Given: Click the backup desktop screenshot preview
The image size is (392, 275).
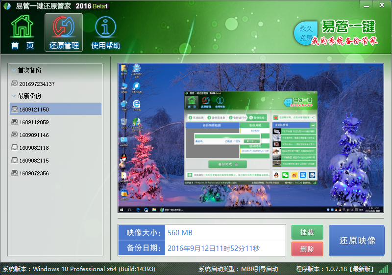Looking at the screenshot, I should click(251, 138).
